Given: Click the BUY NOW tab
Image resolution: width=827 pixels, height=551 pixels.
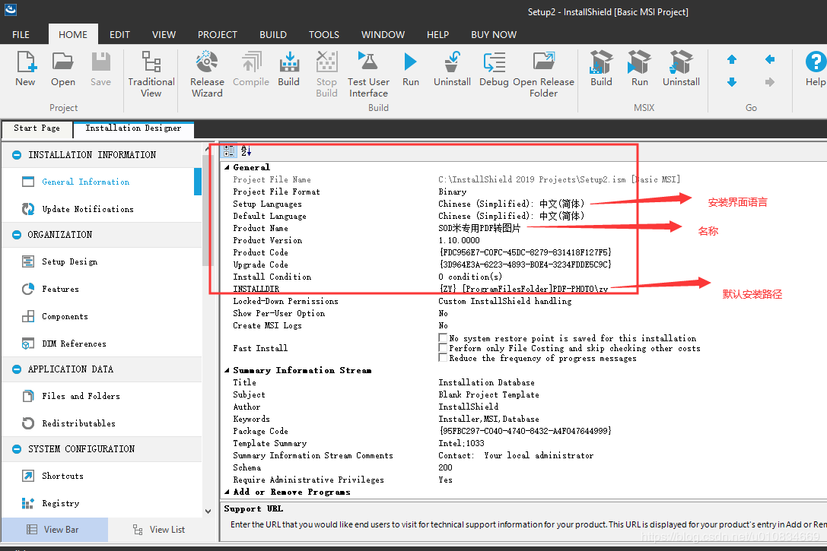Looking at the screenshot, I should click(494, 34).
